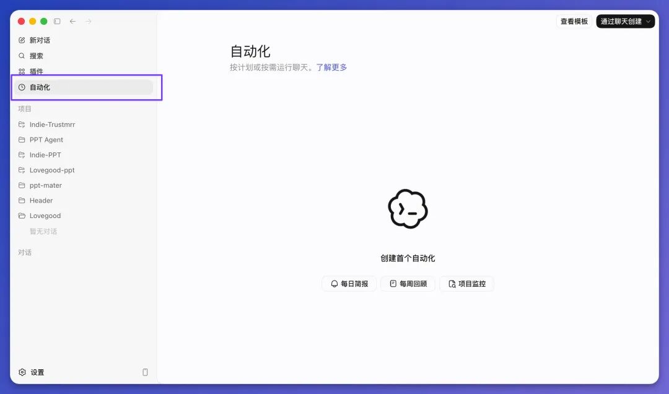
Task: Click the folder icon beside Lovegood-ppt
Action: coord(22,170)
